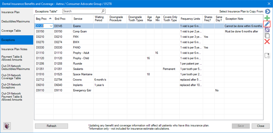
Task: Delete the exception with the red X
Action: pos(267,42)
